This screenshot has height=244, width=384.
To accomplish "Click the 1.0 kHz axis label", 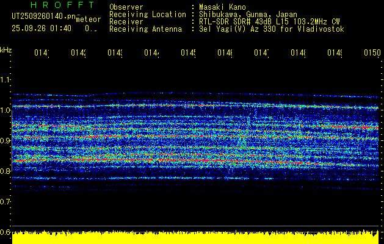I will click(5, 110).
